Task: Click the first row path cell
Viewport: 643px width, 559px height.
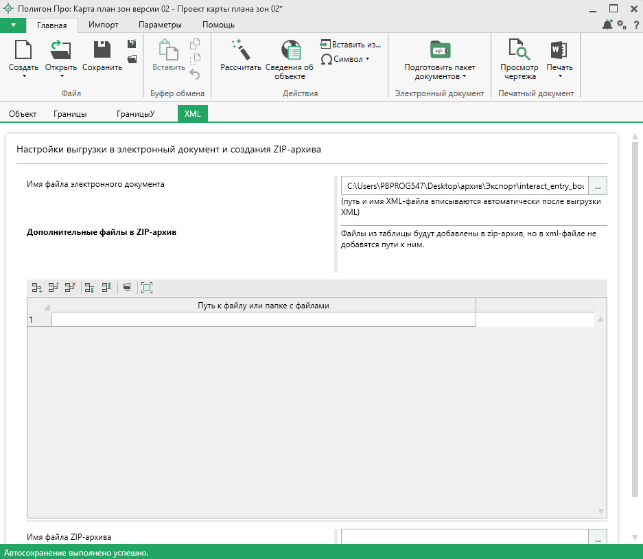Action: pos(264,319)
